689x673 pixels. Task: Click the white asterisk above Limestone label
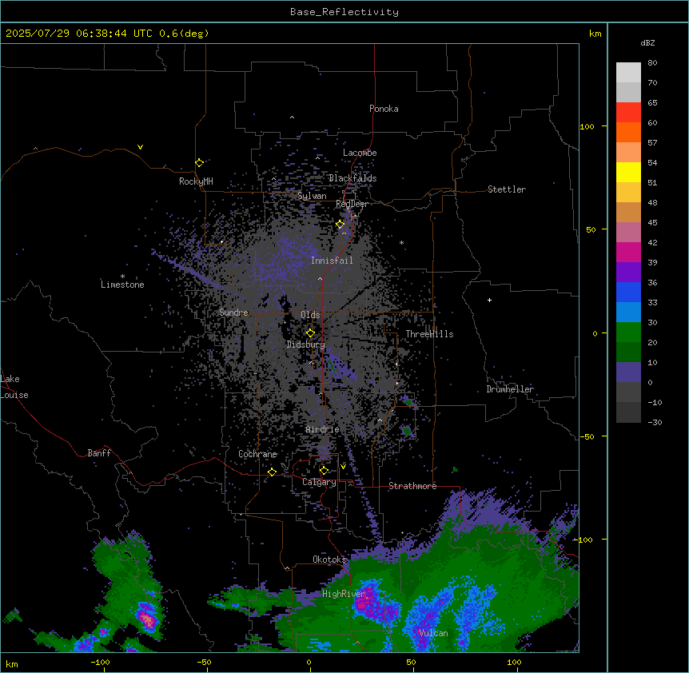122,277
